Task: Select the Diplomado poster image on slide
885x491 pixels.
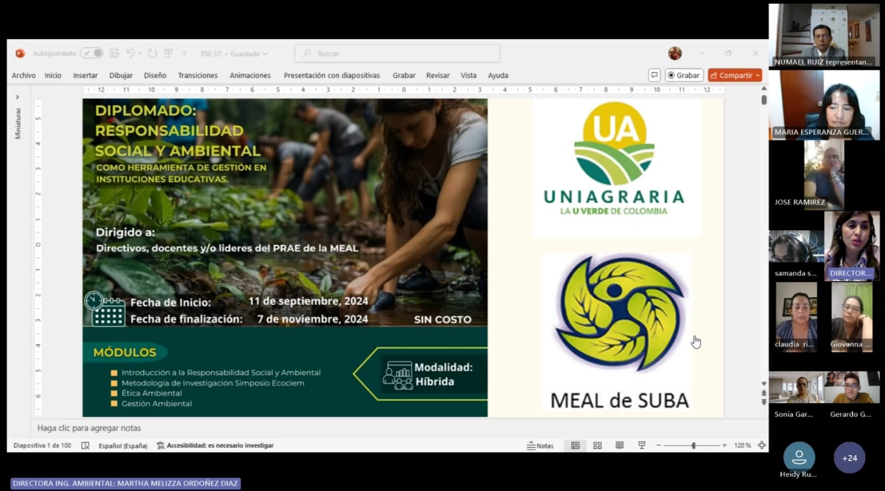Action: (x=285, y=258)
